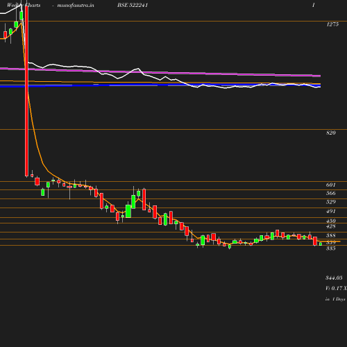Click the 450 price level label

(331, 221)
